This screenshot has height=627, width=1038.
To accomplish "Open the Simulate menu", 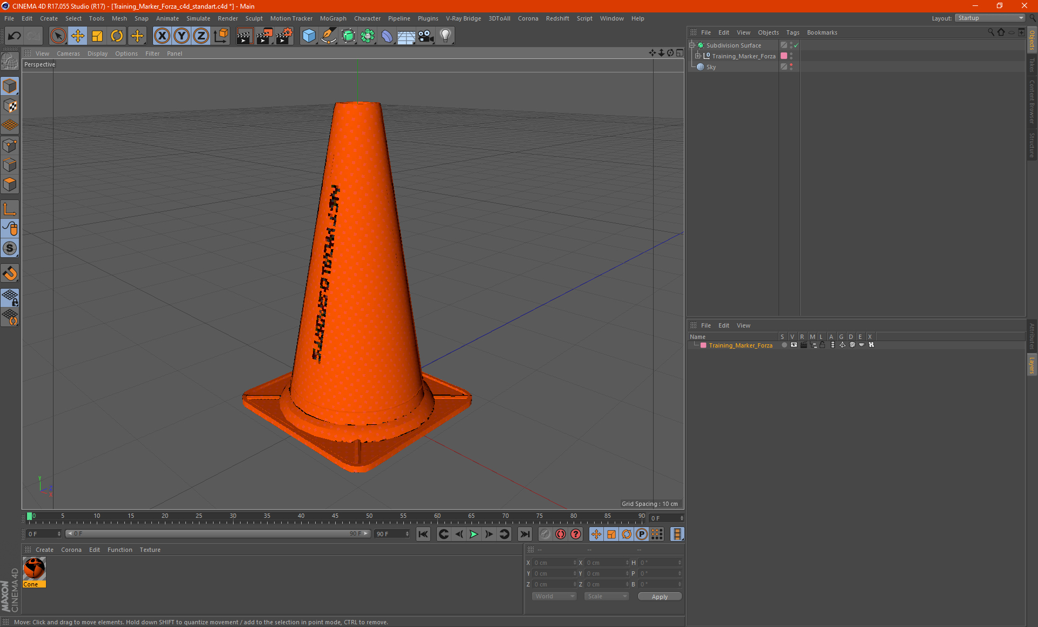I will pyautogui.click(x=198, y=18).
